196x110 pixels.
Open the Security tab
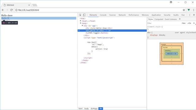pos(167,15)
